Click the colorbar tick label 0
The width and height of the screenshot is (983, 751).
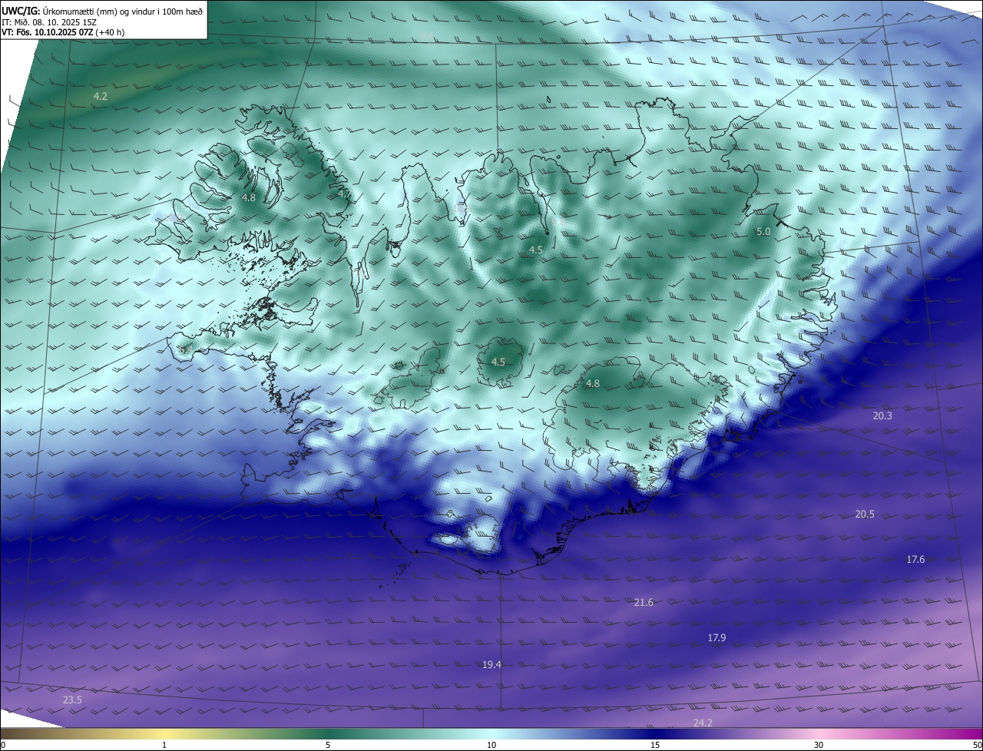[3, 745]
